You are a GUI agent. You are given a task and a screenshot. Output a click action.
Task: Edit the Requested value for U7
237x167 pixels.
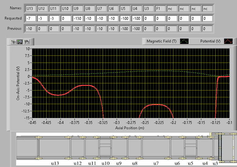click(x=101, y=18)
